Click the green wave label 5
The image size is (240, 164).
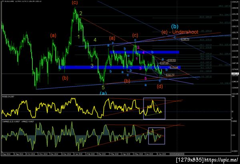click(x=103, y=87)
